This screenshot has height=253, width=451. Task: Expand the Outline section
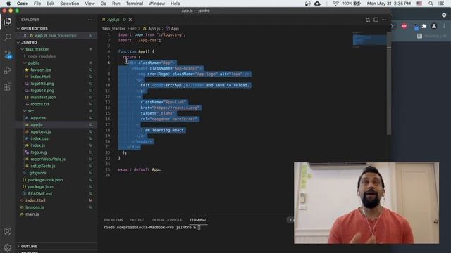(29, 247)
